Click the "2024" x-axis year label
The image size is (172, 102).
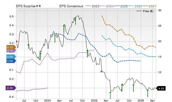click(x=48, y=100)
